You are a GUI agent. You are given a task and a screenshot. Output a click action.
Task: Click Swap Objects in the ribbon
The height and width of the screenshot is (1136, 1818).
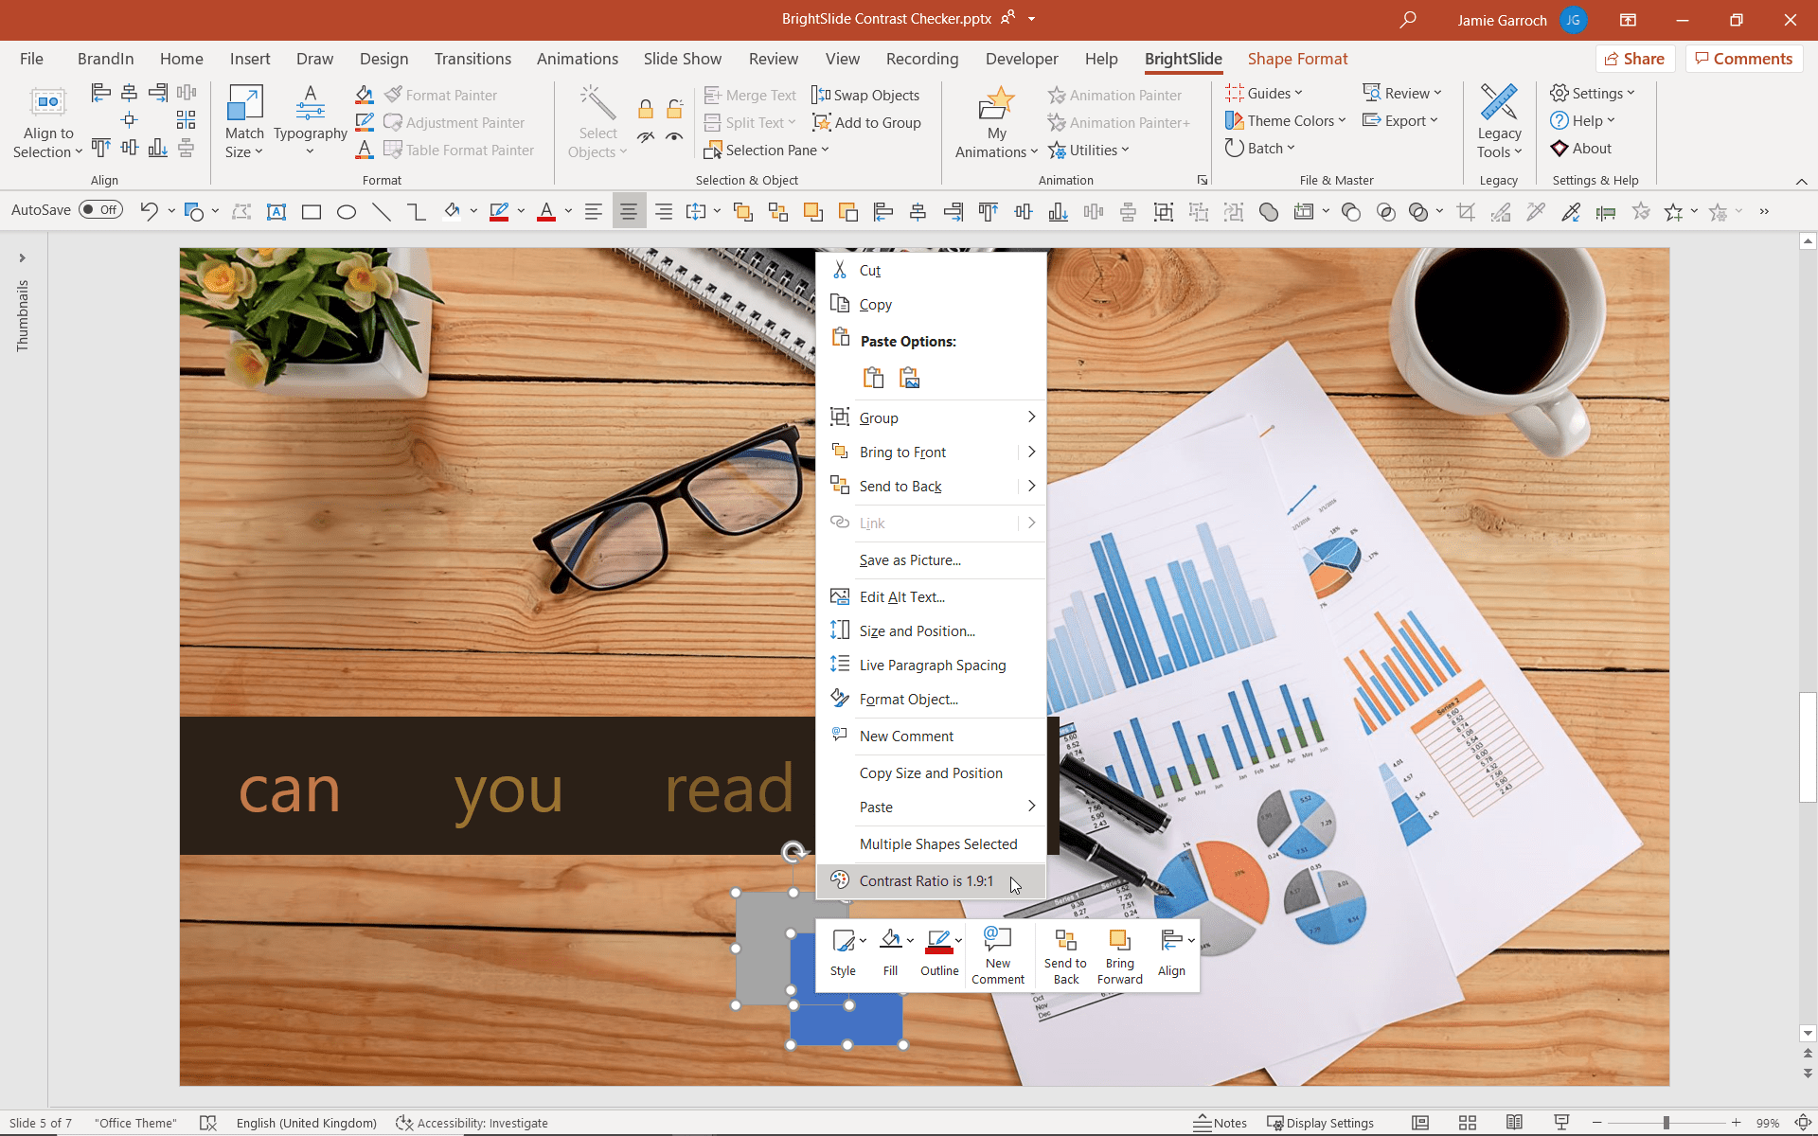click(x=865, y=95)
